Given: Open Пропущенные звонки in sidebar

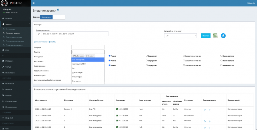Looking at the screenshot, I should [x=14, y=41].
